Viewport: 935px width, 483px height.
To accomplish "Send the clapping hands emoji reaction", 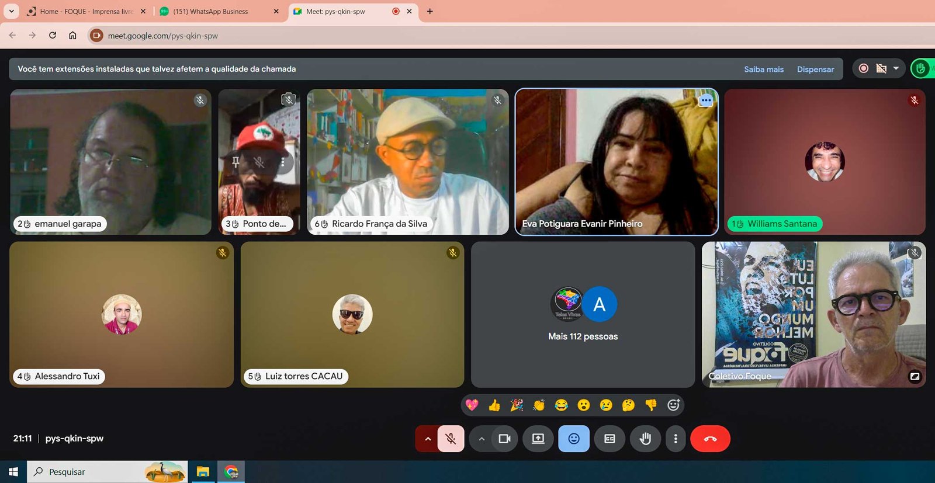I will pos(539,405).
